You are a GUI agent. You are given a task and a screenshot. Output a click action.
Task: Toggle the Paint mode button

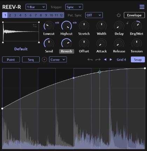[11, 60]
